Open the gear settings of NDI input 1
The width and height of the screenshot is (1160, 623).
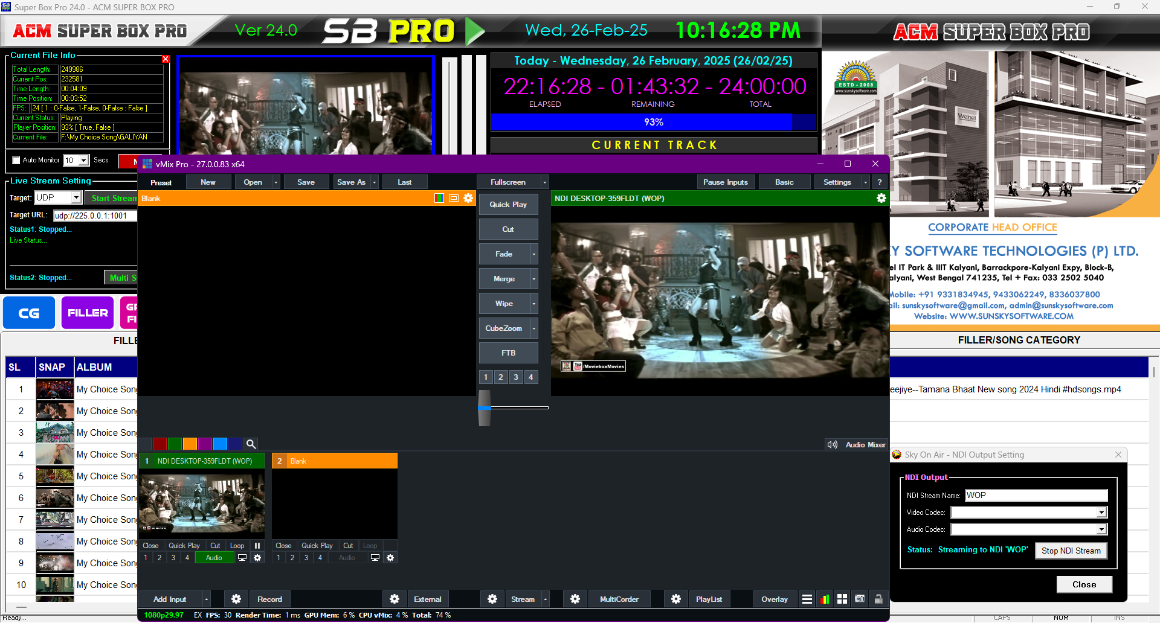(x=257, y=558)
